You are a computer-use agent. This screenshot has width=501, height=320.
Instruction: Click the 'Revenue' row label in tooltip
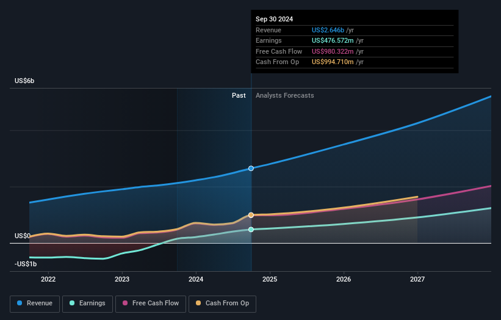coord(269,30)
